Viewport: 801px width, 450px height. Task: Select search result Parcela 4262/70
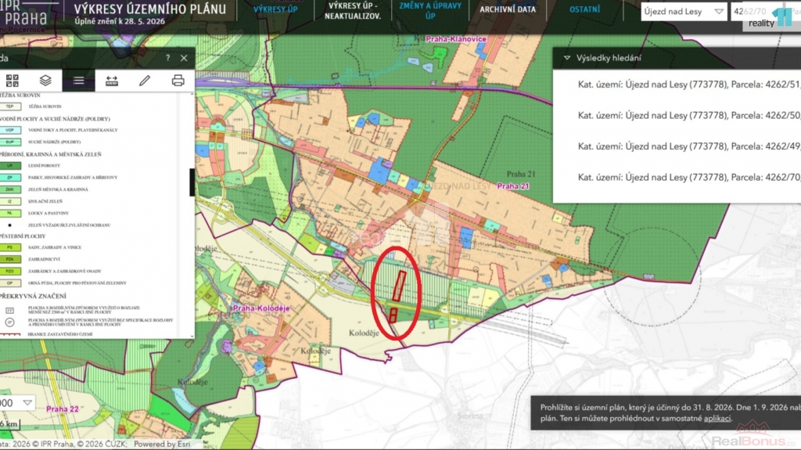pyautogui.click(x=688, y=178)
